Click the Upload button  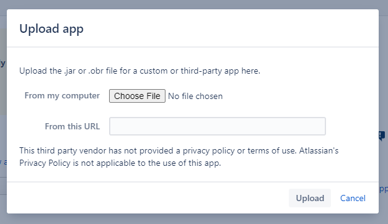click(x=310, y=198)
